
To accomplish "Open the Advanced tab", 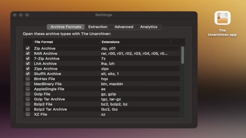I will click(124, 27).
